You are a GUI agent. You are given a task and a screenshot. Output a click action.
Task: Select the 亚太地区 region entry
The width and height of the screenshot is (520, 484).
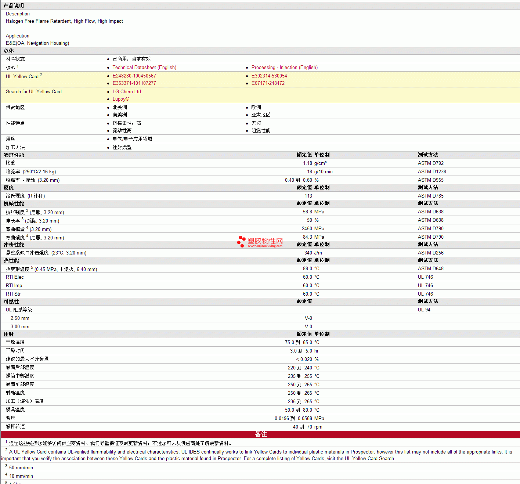click(x=261, y=115)
